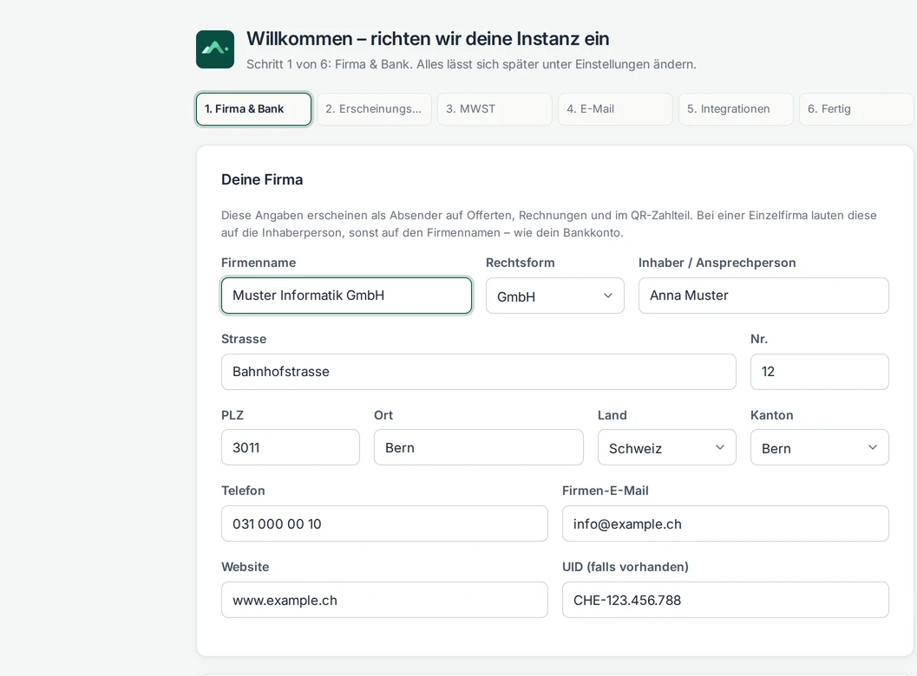Open the 5. Integrationen step tab

[736, 109]
